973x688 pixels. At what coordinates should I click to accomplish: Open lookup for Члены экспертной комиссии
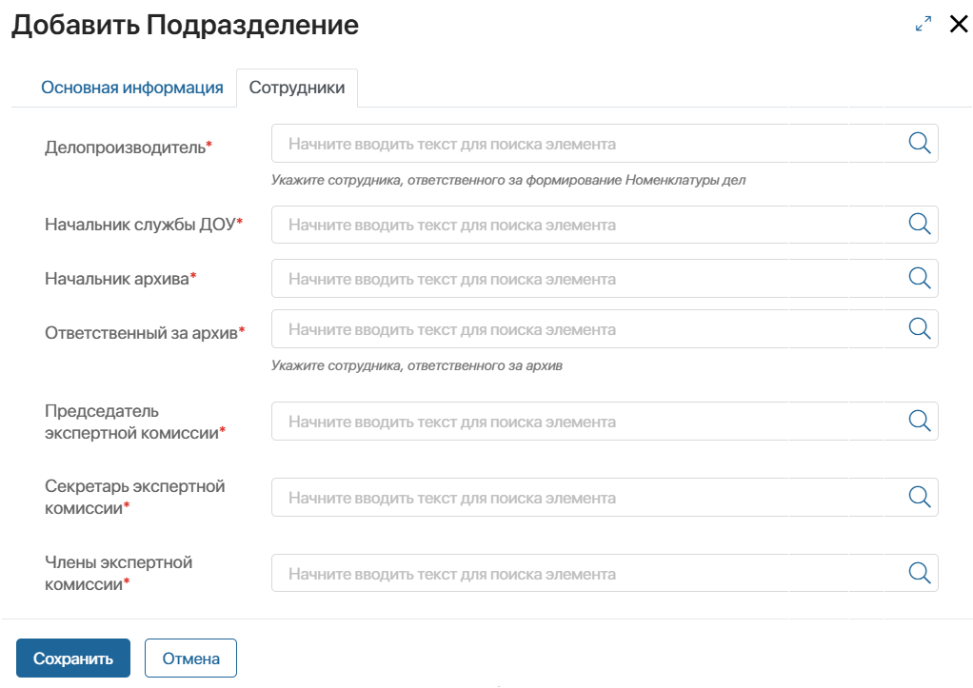[x=919, y=573]
